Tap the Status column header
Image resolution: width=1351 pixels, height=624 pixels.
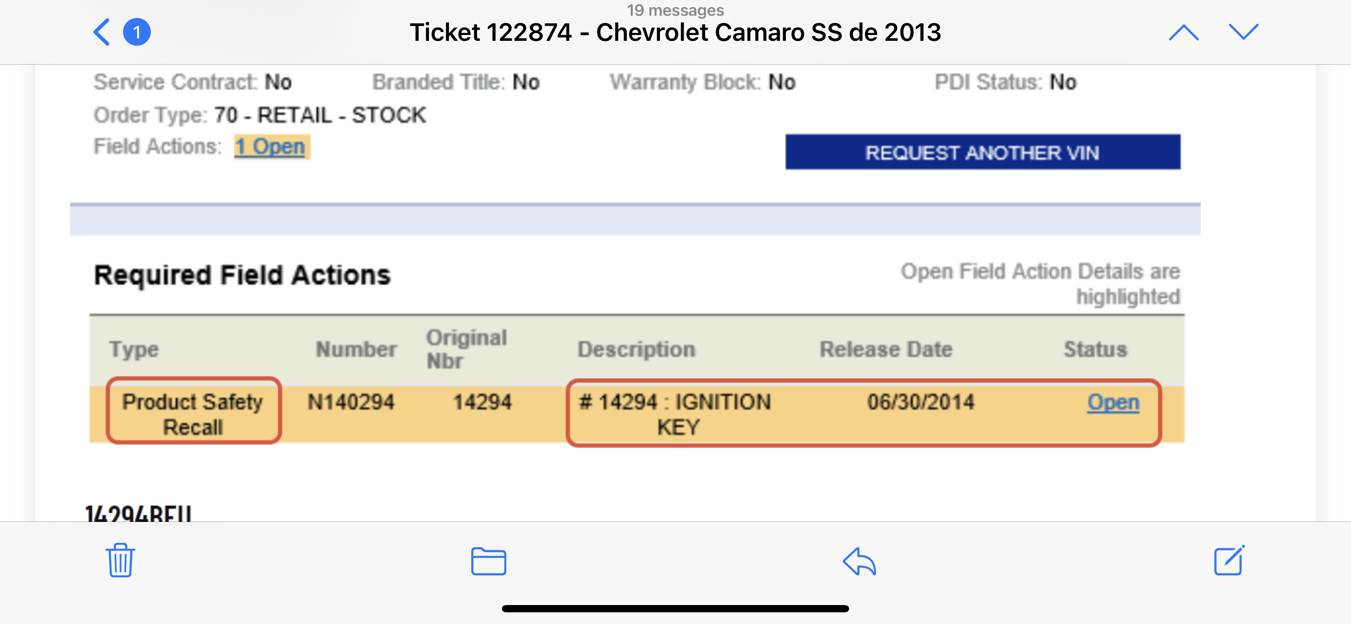click(1095, 349)
